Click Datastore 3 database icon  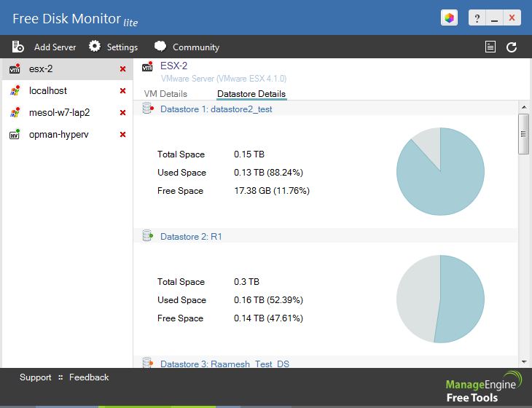[x=148, y=362]
